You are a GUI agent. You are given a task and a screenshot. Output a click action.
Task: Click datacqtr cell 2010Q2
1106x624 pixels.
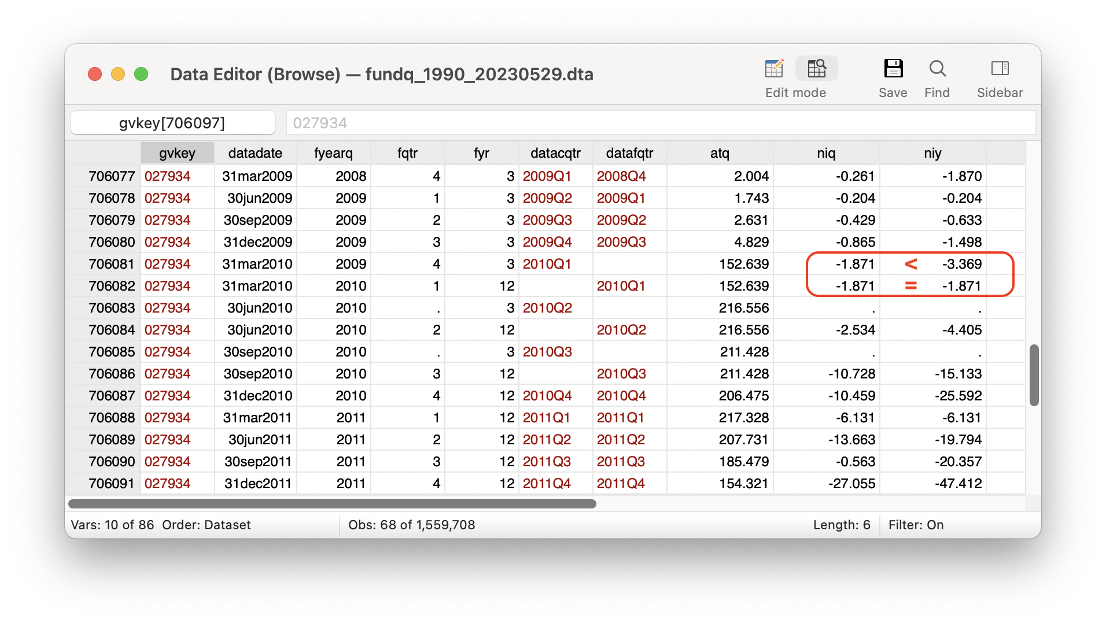(x=555, y=308)
